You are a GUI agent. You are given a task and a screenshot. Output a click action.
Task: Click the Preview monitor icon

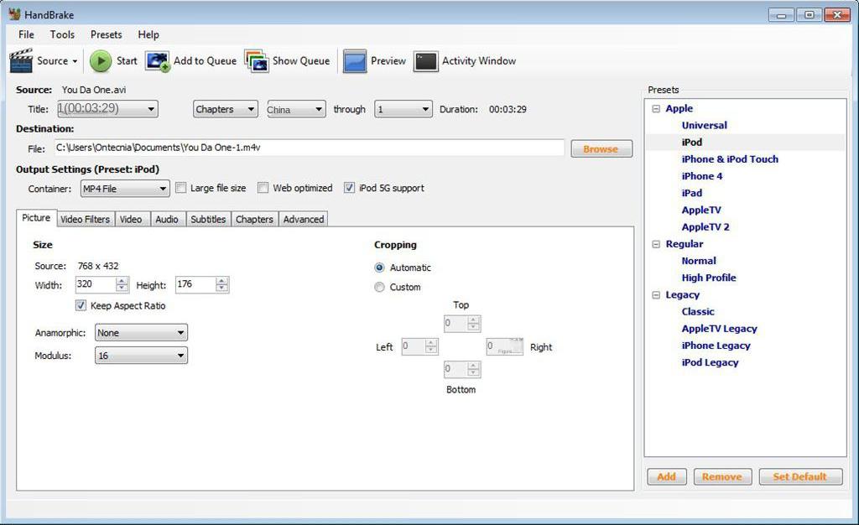coord(355,61)
